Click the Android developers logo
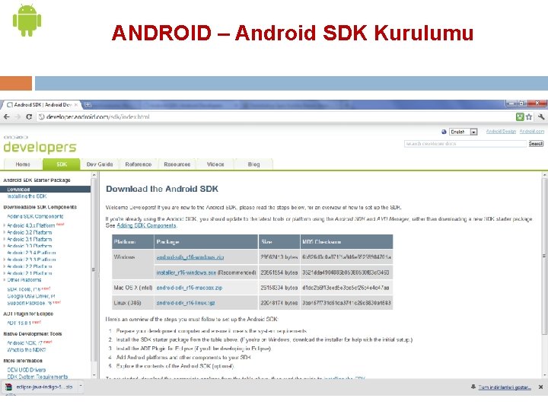The width and height of the screenshot is (548, 411). pos(40,145)
